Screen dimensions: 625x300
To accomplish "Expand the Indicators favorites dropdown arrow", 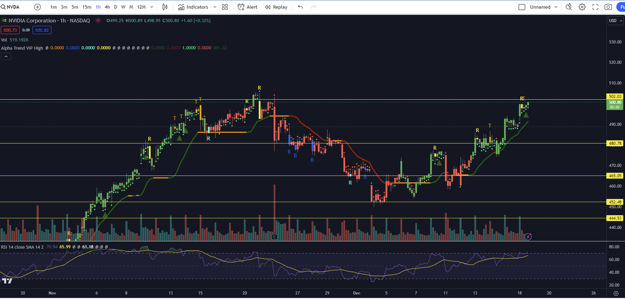I will point(214,7).
